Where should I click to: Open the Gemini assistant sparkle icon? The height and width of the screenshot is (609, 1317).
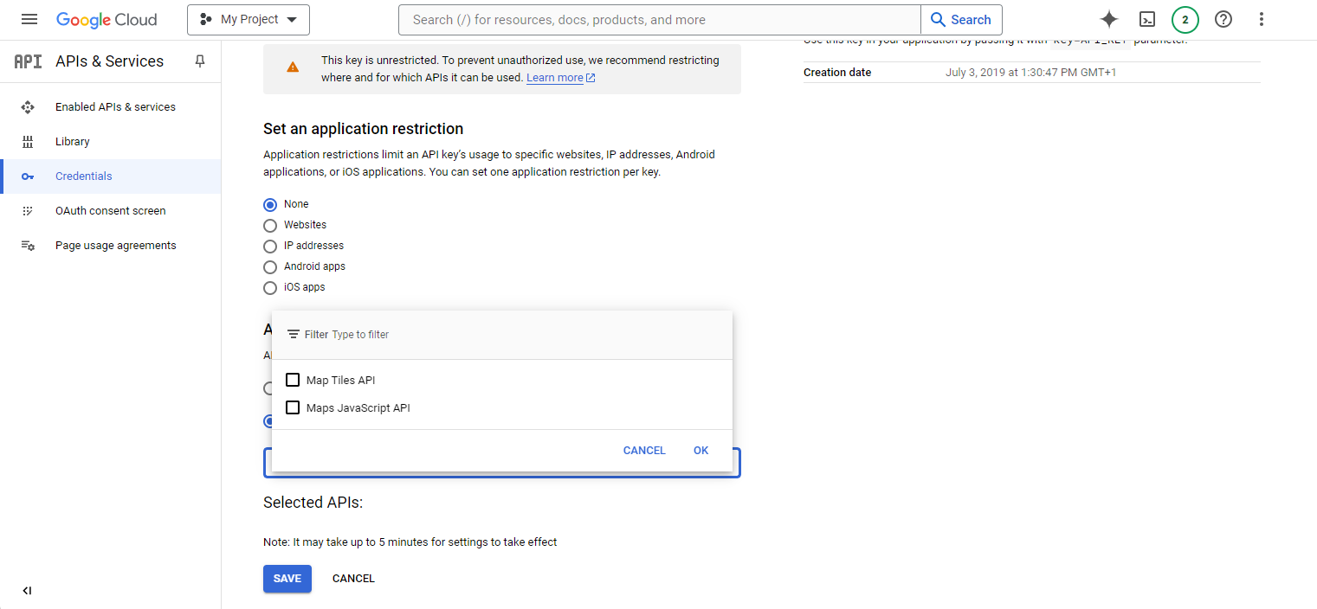click(1109, 19)
